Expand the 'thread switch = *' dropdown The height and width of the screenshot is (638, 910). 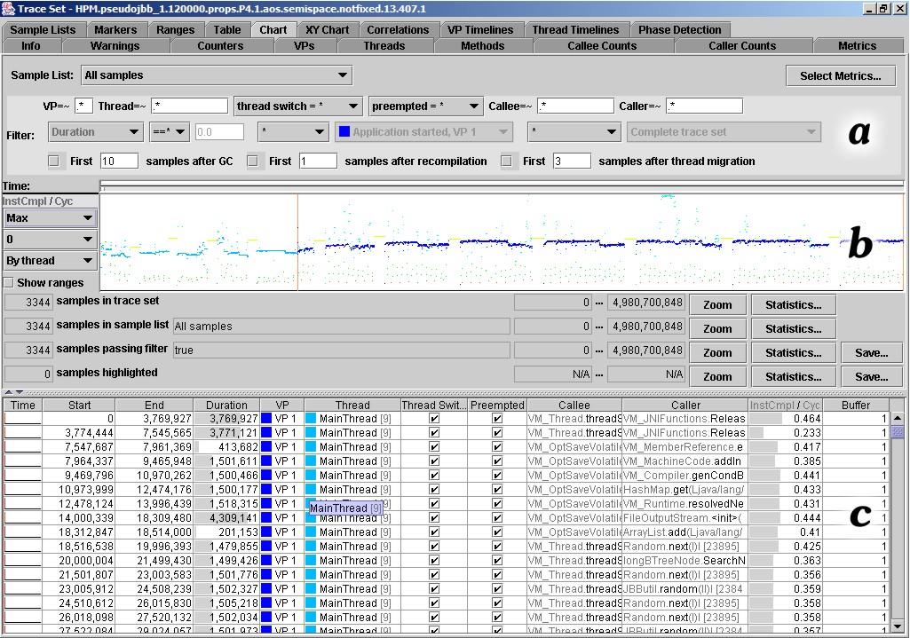(297, 106)
